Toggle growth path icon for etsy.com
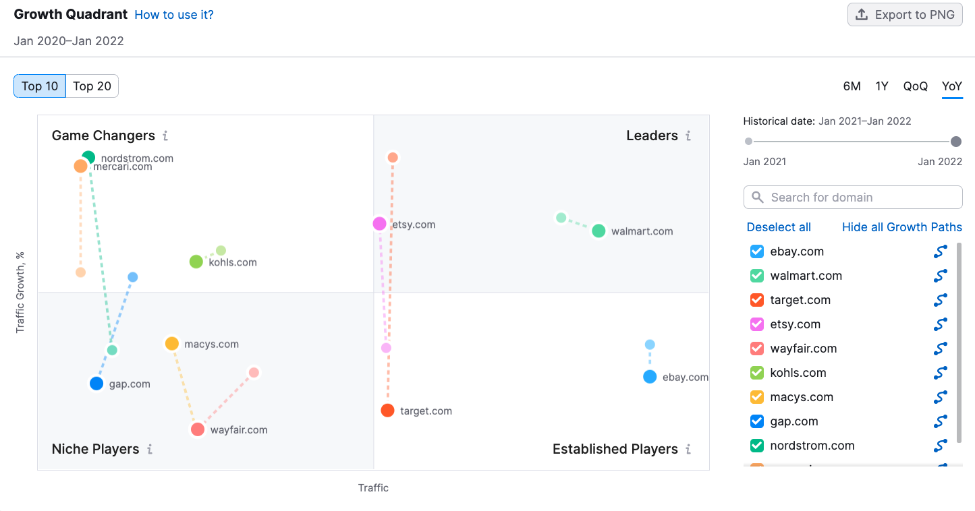Image resolution: width=975 pixels, height=511 pixels. 941,324
